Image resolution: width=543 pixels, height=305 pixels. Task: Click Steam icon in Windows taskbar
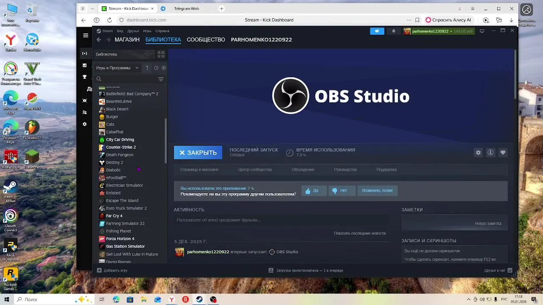click(x=199, y=299)
